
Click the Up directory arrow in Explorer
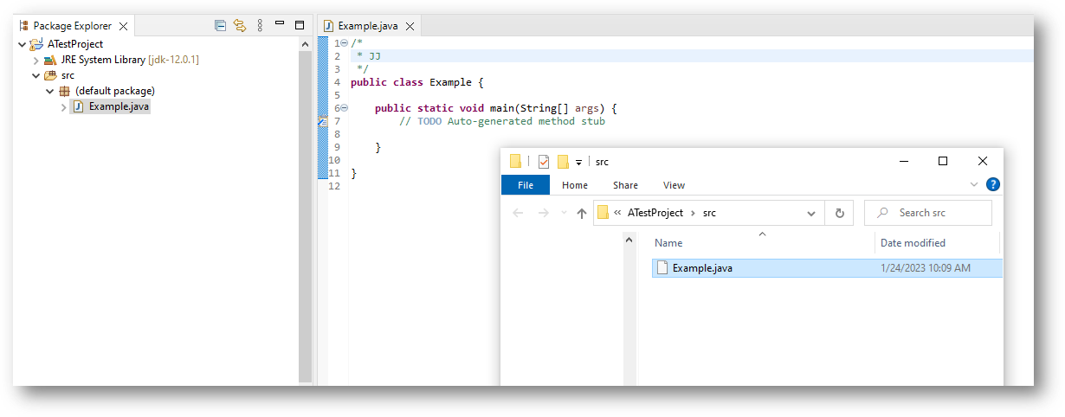point(582,213)
